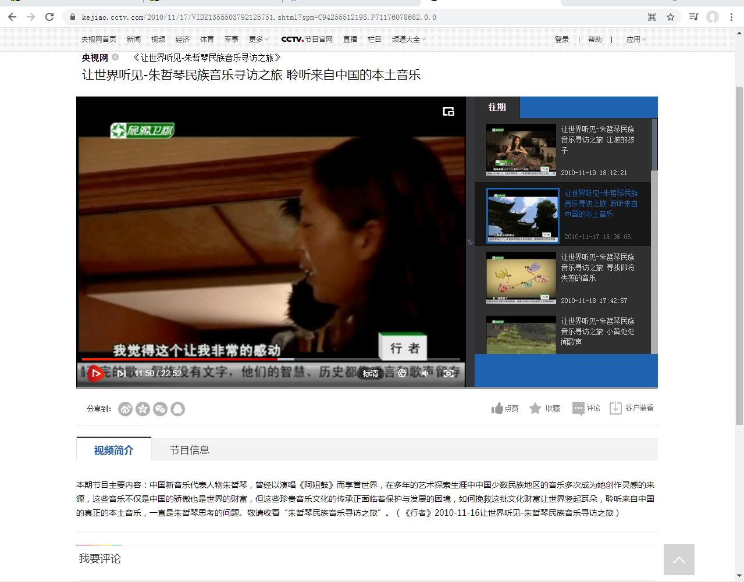744x582 pixels.
Task: Toggle picture-in-picture mini player icon
Action: pos(448,112)
